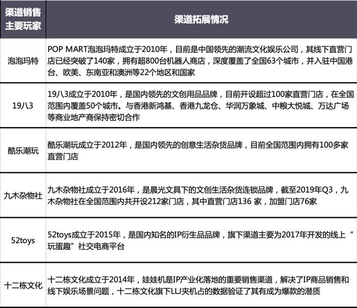Image resolution: width=357 pixels, height=308 pixels.
Task: Select the 十二栋文化 name cell
Action: click(x=23, y=285)
